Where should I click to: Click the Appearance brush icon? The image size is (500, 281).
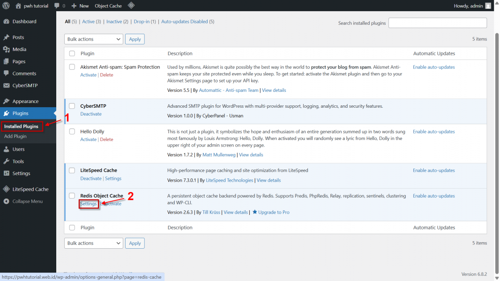point(7,101)
